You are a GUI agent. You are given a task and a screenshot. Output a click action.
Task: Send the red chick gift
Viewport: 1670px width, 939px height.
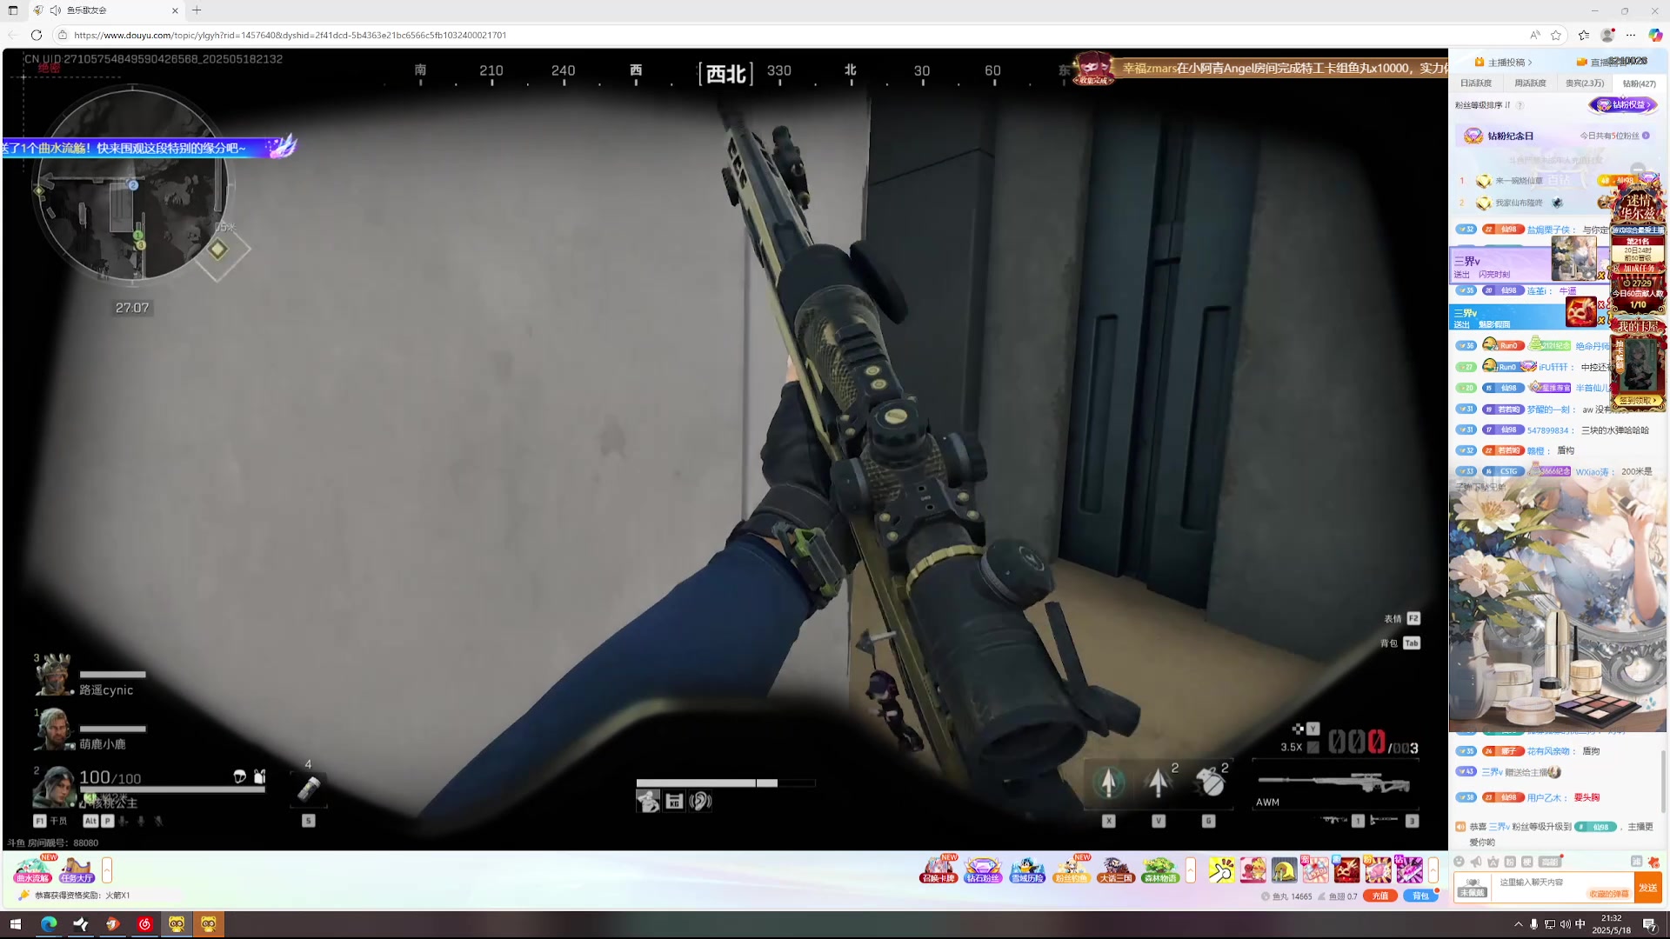(x=1252, y=869)
